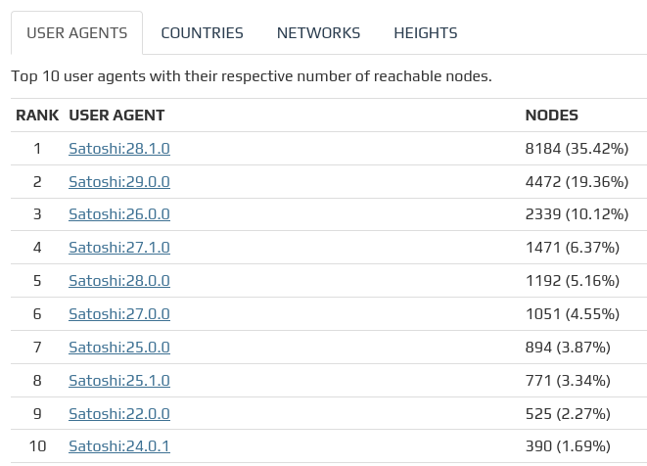The height and width of the screenshot is (466, 647).
Task: Open the Satoshi:24.0.1 link
Action: tap(119, 446)
